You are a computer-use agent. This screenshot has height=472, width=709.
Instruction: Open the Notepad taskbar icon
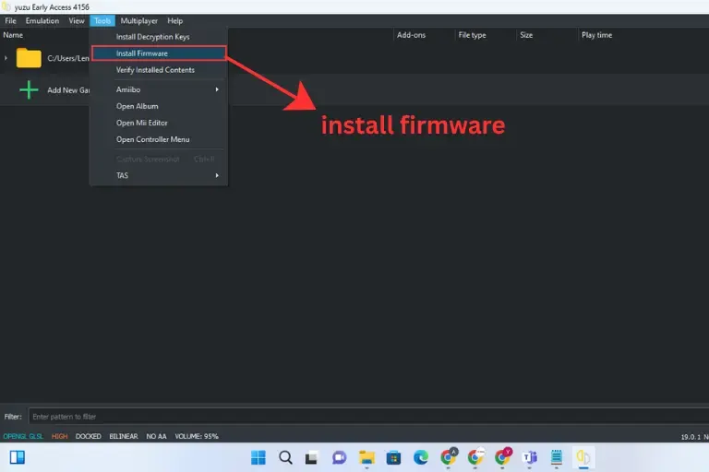coord(557,457)
